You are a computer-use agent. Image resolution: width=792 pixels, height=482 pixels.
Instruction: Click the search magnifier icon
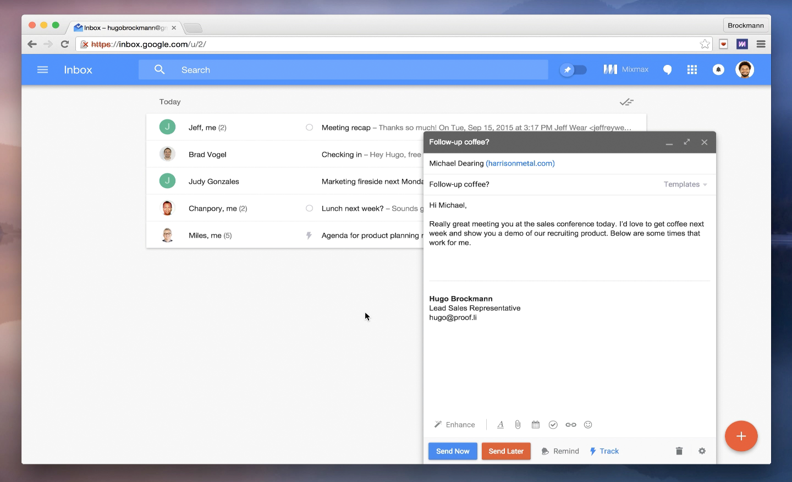(159, 69)
